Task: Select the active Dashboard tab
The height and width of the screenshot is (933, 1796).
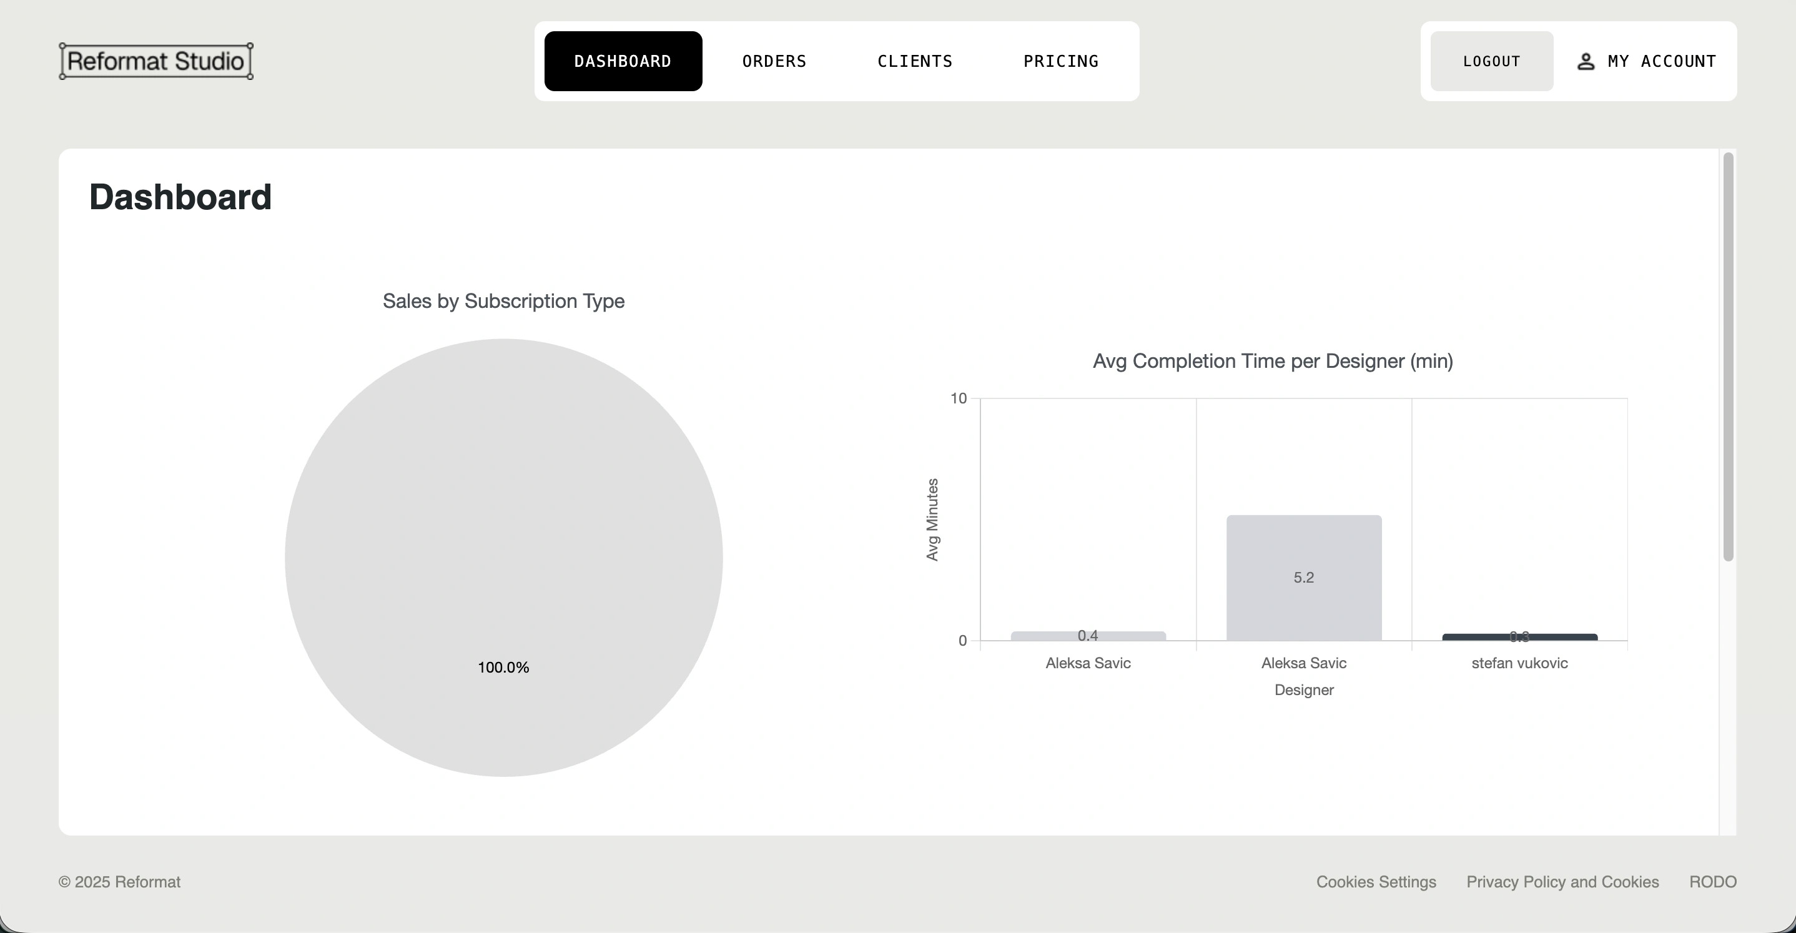Action: click(x=623, y=61)
